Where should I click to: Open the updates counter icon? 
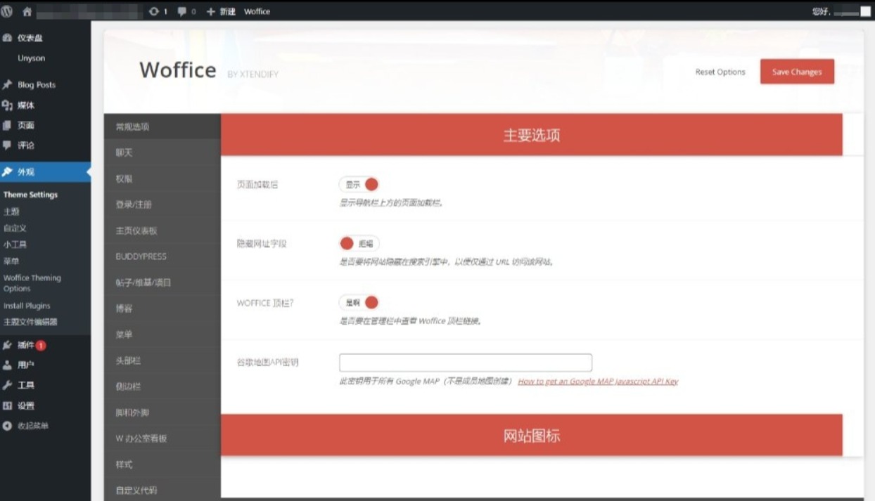(x=154, y=11)
